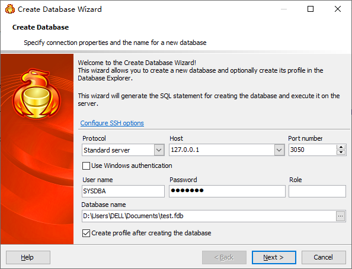
Task: Expand the Host dropdown arrow
Action: point(279,150)
